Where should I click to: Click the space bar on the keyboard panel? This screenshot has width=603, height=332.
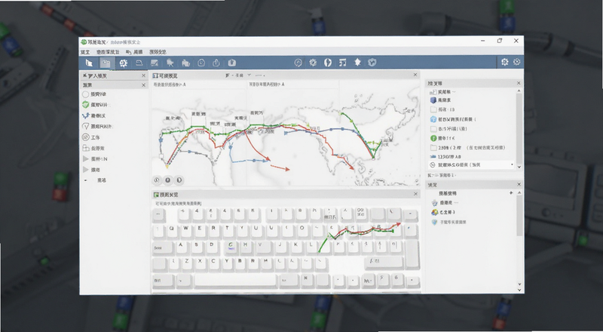click(235, 281)
